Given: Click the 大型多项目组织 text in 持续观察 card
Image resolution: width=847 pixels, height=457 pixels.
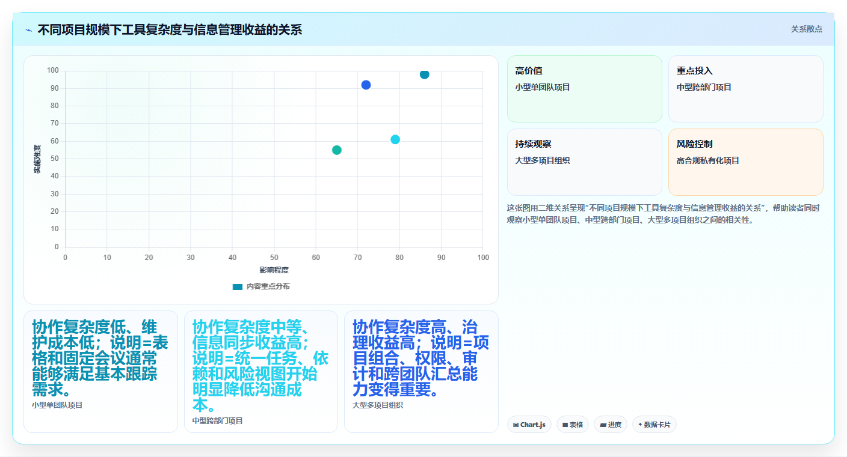Looking at the screenshot, I should pyautogui.click(x=543, y=160).
